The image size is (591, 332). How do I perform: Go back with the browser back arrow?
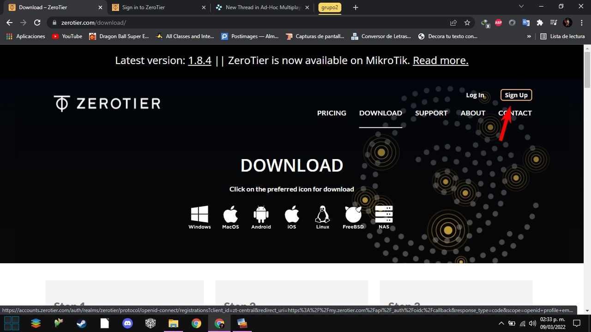pyautogui.click(x=10, y=23)
